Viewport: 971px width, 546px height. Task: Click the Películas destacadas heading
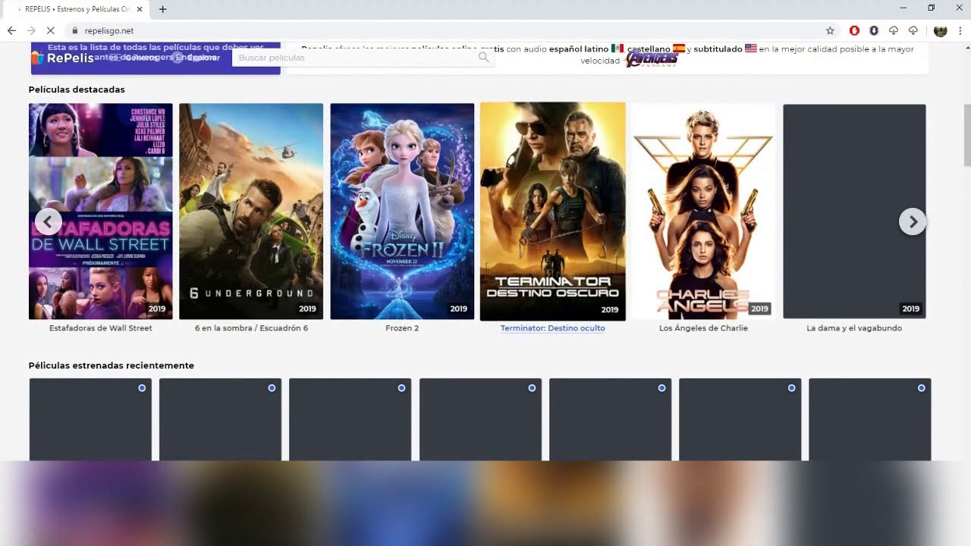77,89
